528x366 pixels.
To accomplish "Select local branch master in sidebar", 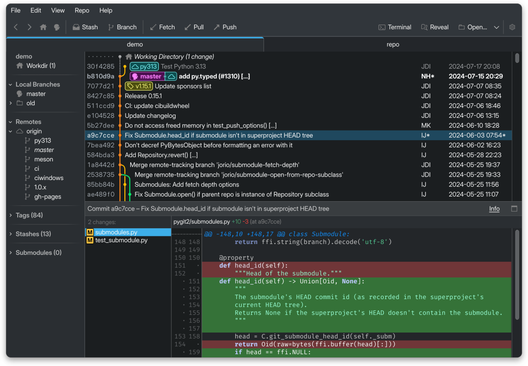I will tap(36, 94).
